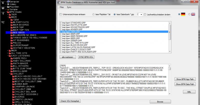Select the German language radio button

point(179,14)
